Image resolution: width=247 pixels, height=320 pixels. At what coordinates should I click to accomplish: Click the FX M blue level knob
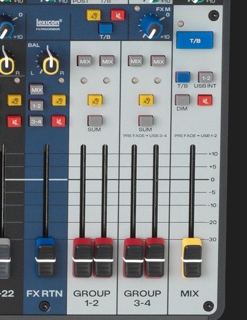(x=152, y=27)
